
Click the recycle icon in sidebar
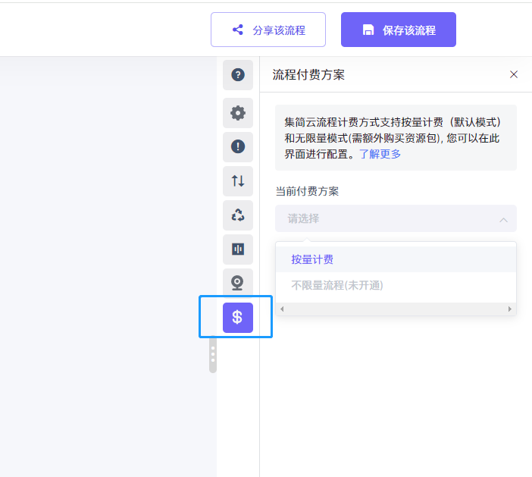coord(238,215)
